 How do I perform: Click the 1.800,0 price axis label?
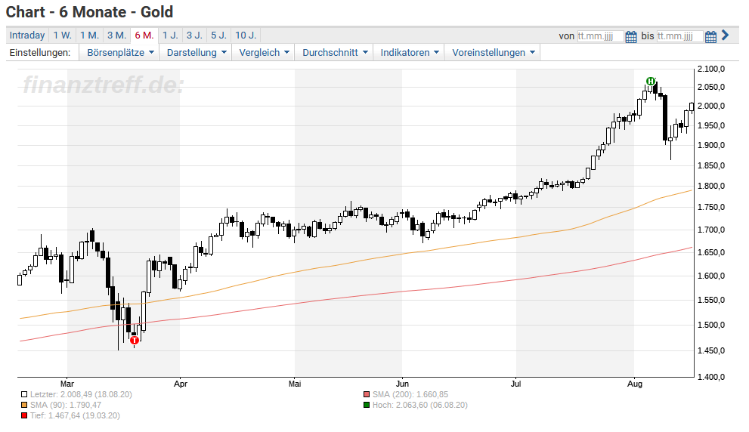[x=711, y=186]
